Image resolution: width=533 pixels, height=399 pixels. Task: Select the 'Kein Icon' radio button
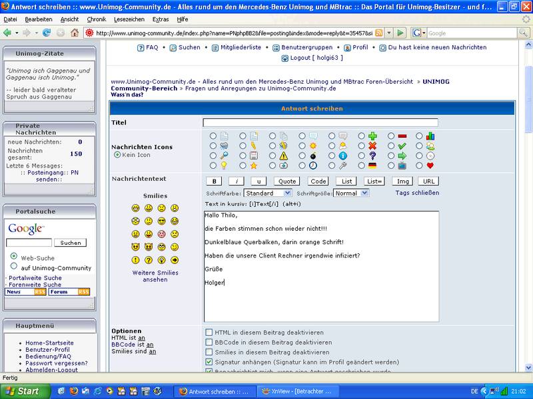(117, 155)
